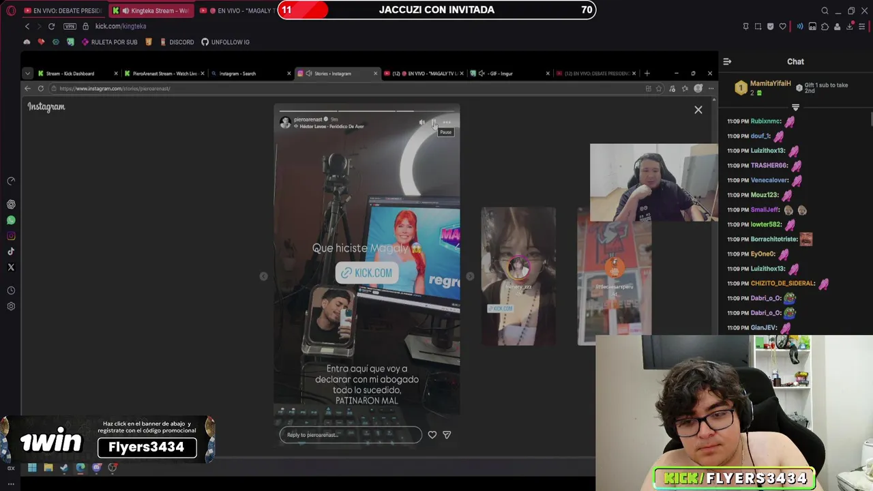The width and height of the screenshot is (873, 491).
Task: Click the Reply to pieroarenast field
Action: tap(351, 435)
